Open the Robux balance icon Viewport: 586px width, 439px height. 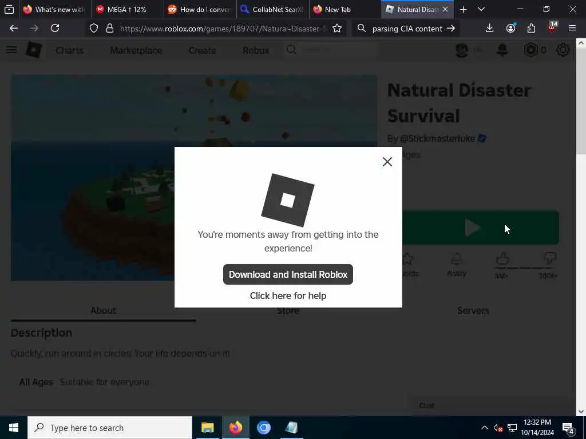pos(530,50)
